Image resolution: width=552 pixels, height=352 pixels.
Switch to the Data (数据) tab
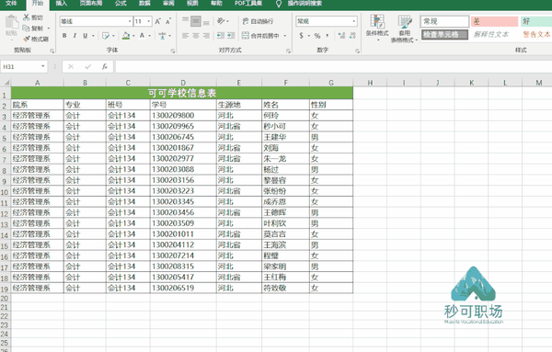tap(144, 4)
